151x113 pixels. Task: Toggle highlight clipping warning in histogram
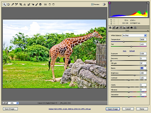[x=148, y=3]
